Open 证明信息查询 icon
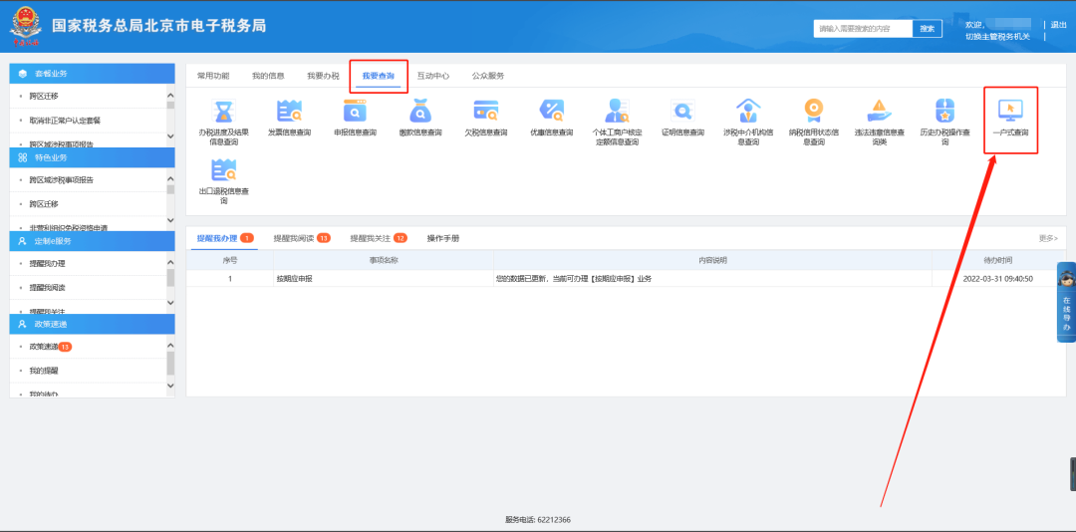 pos(682,111)
